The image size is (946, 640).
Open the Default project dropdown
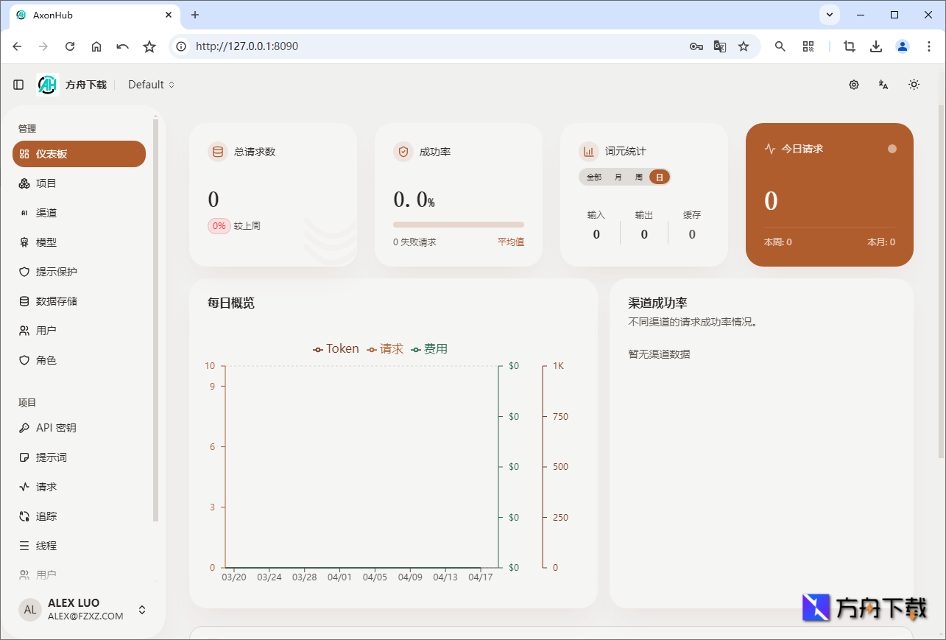click(150, 84)
